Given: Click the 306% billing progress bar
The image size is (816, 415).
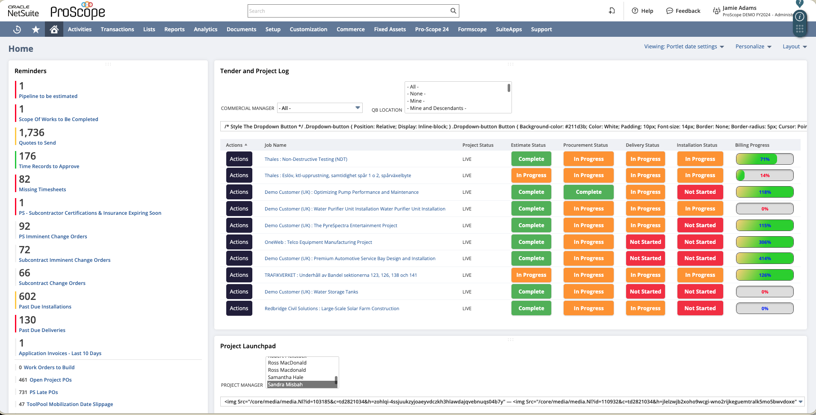Looking at the screenshot, I should tap(765, 242).
